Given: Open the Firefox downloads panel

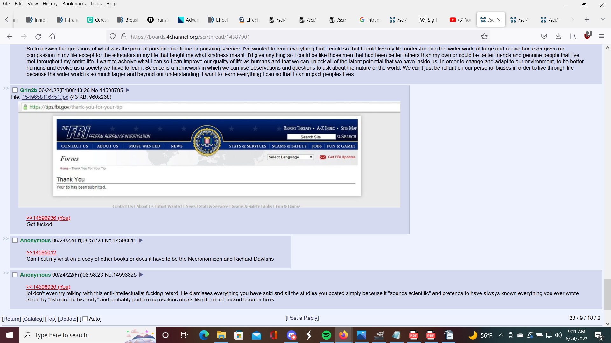Looking at the screenshot, I should (558, 37).
